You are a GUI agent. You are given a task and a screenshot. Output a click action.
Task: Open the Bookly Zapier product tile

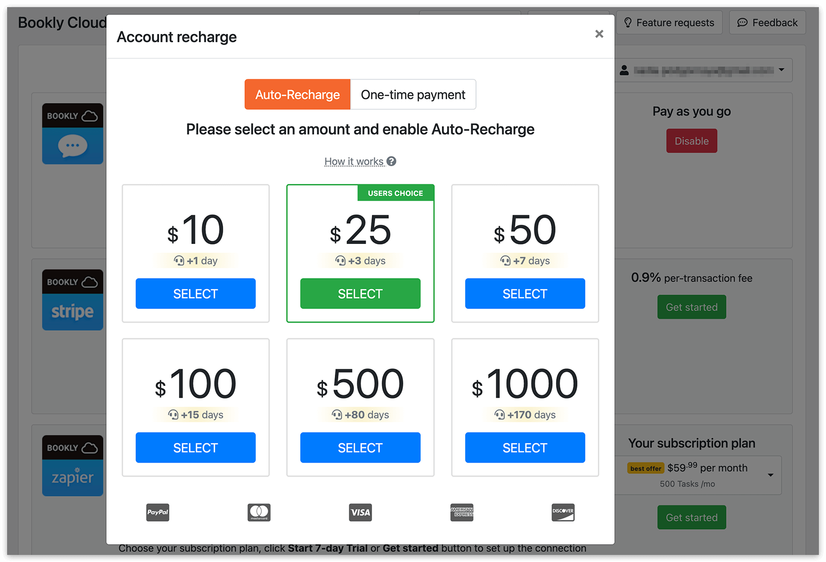point(73,466)
